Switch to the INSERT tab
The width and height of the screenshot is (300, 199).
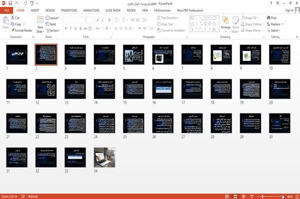(x=35, y=10)
